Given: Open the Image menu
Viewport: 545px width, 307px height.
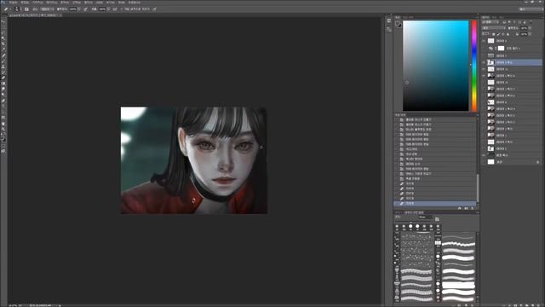Looking at the screenshot, I should point(37,3).
